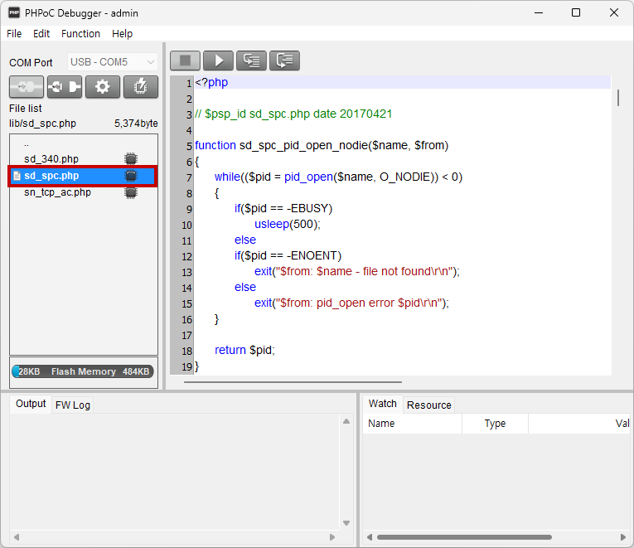Click the USB connect icon button
634x548 pixels.
27,86
